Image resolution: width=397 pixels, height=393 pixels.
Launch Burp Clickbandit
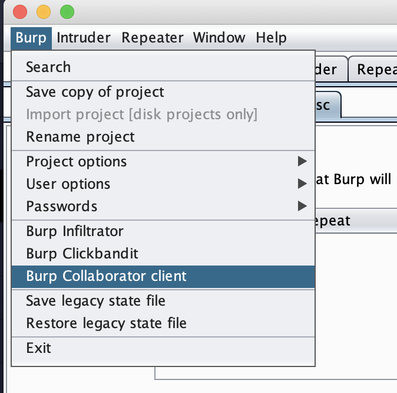click(163, 254)
